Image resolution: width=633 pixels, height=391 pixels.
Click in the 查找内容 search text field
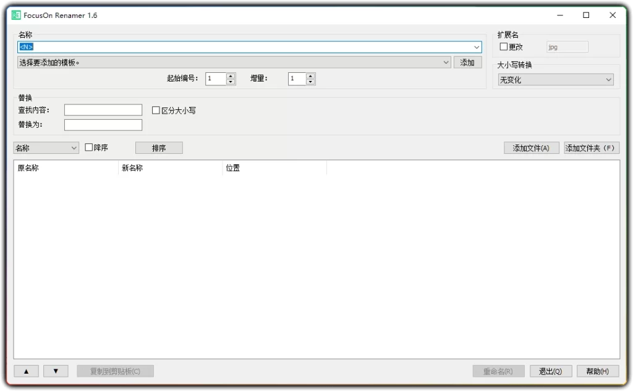click(103, 109)
